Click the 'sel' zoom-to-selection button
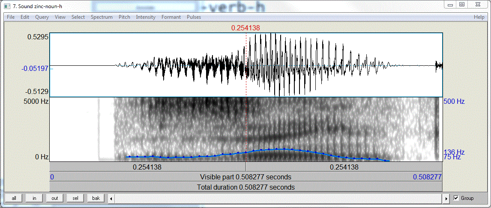The height and width of the screenshot is (208, 491). click(75, 198)
